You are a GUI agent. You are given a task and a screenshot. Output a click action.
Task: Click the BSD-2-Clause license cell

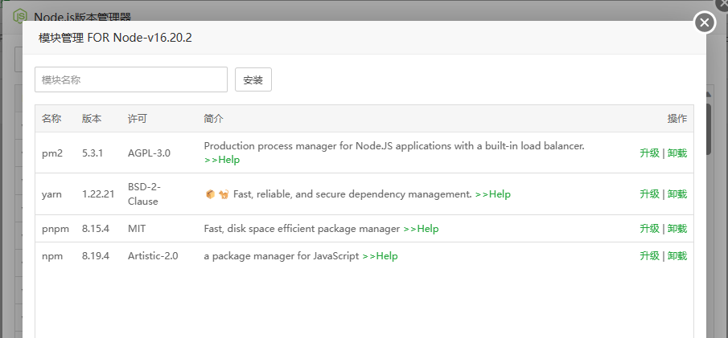[x=144, y=194]
